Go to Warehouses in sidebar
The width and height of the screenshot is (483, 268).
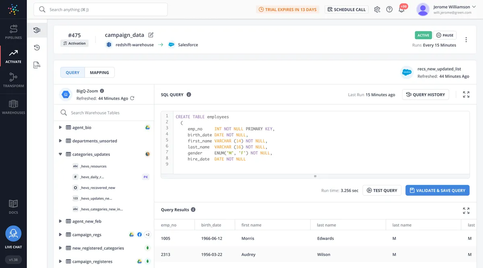coord(13,107)
